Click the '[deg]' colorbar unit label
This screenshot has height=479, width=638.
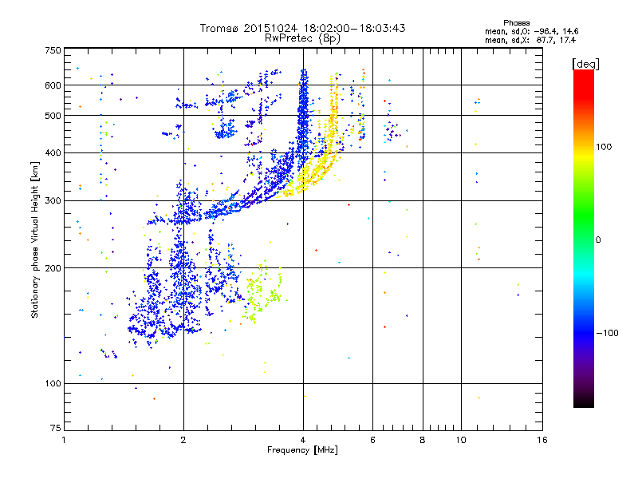point(585,64)
